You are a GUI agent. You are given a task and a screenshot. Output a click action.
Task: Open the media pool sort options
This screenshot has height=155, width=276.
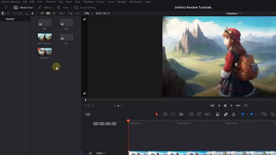click(70, 13)
